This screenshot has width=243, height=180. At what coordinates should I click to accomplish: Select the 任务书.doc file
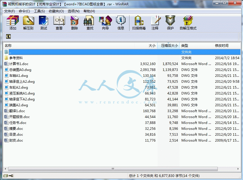18,123
